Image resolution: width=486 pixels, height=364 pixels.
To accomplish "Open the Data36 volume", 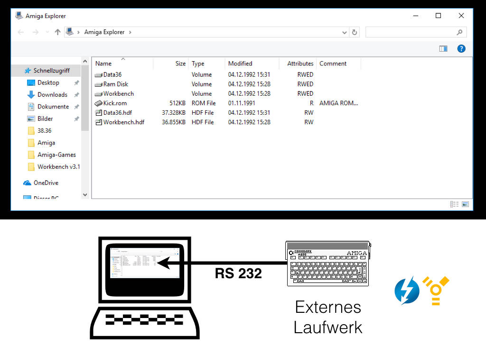I will click(x=112, y=74).
